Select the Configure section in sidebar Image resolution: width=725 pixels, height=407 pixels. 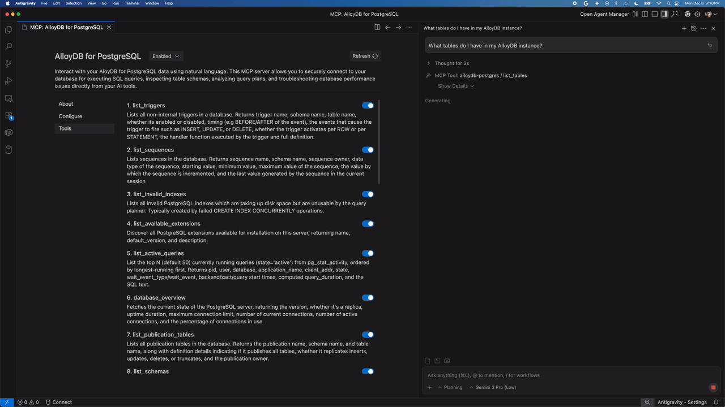(x=70, y=116)
